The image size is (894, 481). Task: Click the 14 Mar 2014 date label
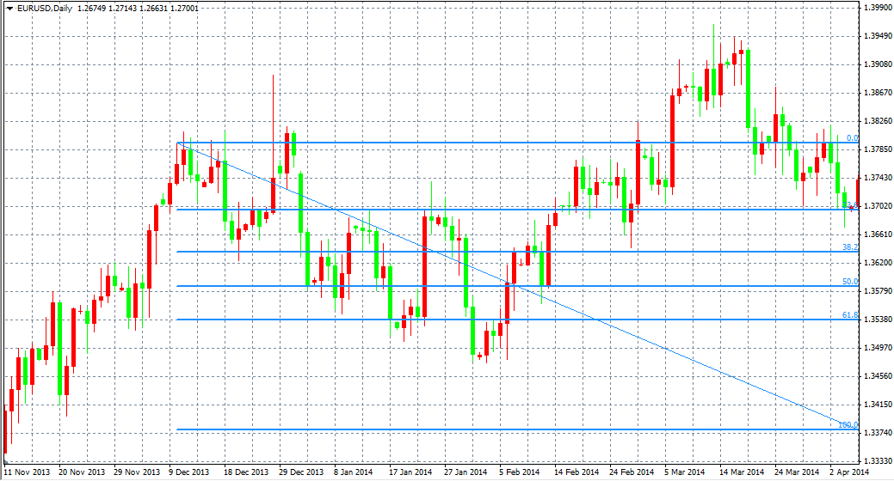coord(743,472)
